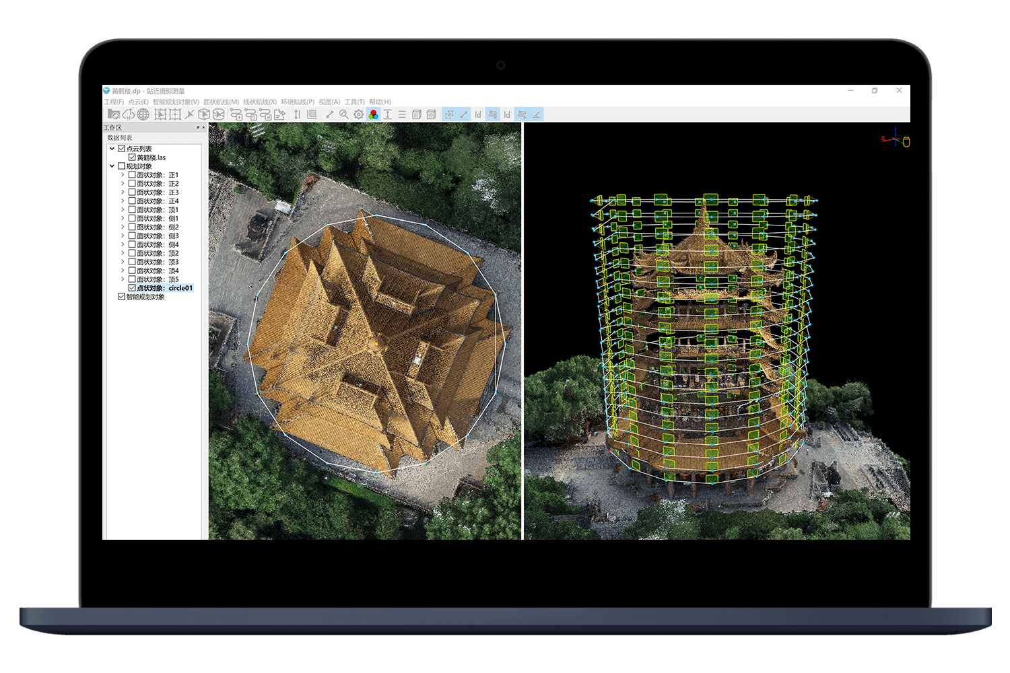
Task: Collapse the 点云列表 tree node
Action: point(112,149)
